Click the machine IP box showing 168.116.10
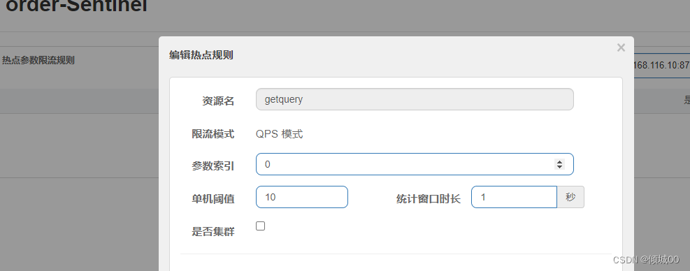The image size is (690, 271). pyautogui.click(x=661, y=65)
